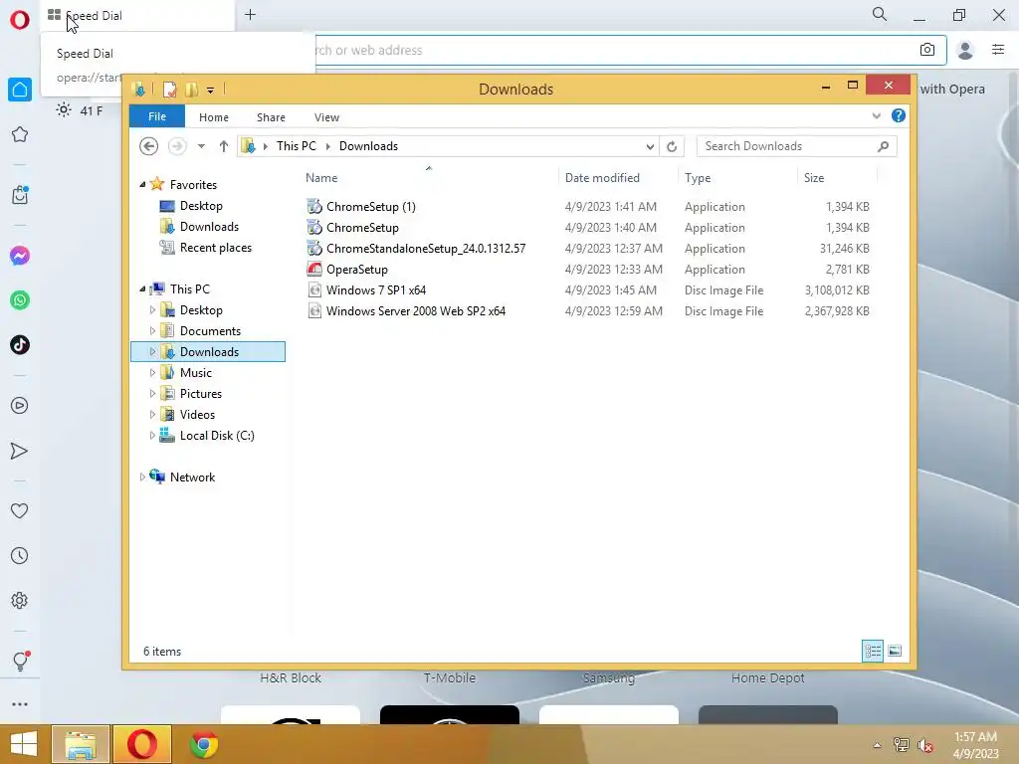The width and height of the screenshot is (1019, 764).
Task: Open Shopping corner icon in Opera sidebar
Action: click(x=20, y=195)
